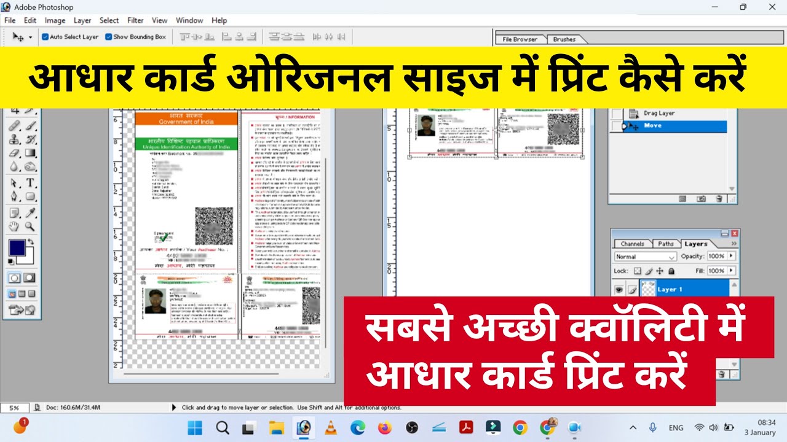This screenshot has width=787, height=442.
Task: Delete current state trash icon in History panel
Action: pyautogui.click(x=719, y=199)
